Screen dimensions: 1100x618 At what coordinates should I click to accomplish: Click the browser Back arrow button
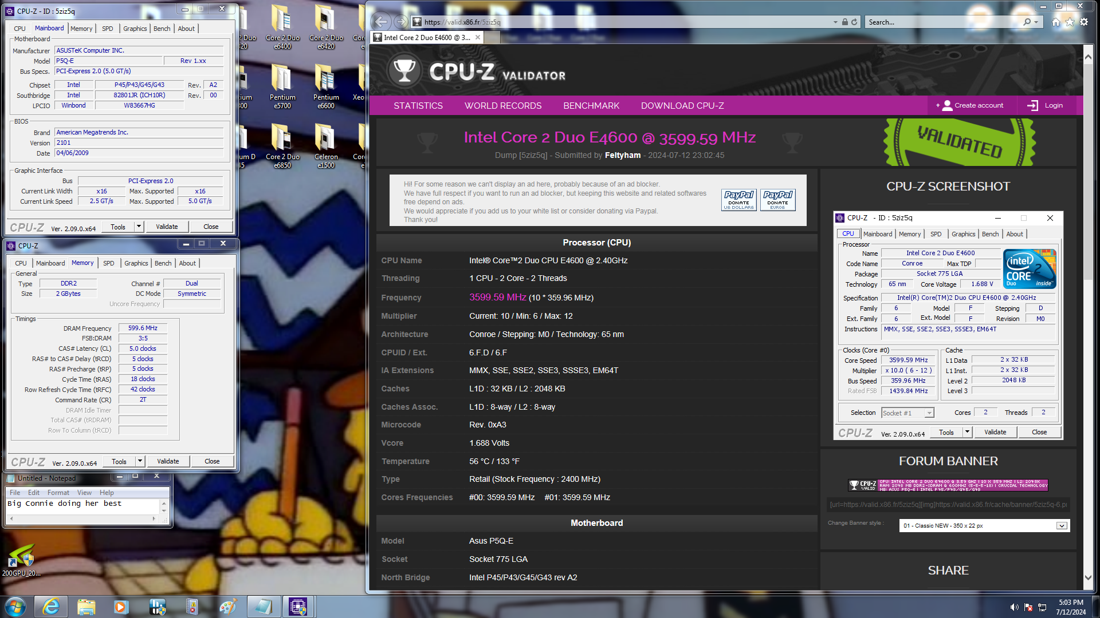[381, 22]
